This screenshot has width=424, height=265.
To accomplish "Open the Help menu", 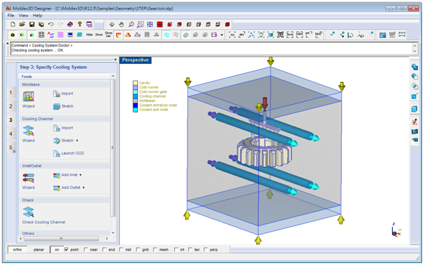I will coord(37,15).
